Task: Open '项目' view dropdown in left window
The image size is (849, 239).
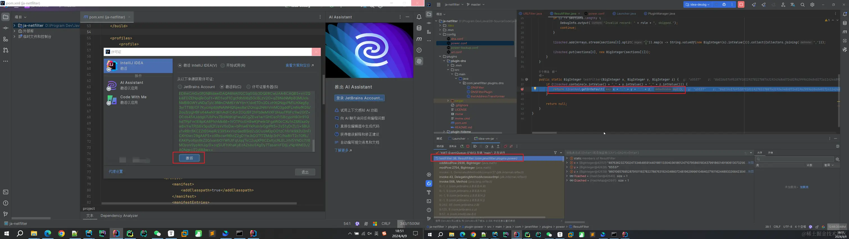Action: tap(20, 17)
